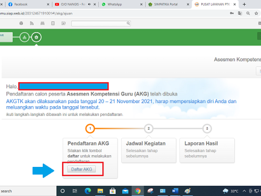The height and width of the screenshot is (196, 261).
Task: Select step 3 Laporan Hasil circle
Action: pos(207,128)
